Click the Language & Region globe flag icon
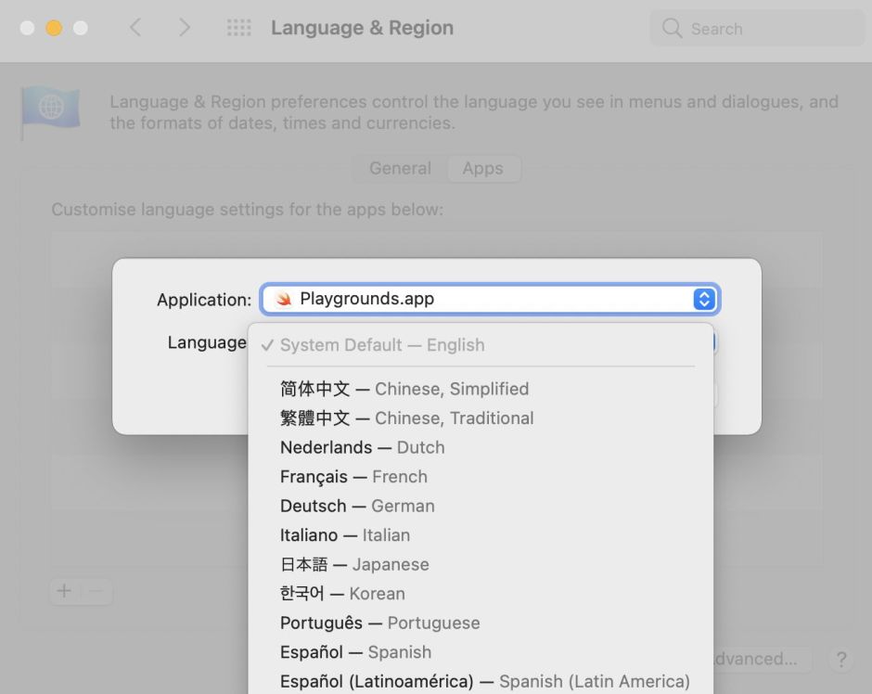 (x=50, y=110)
